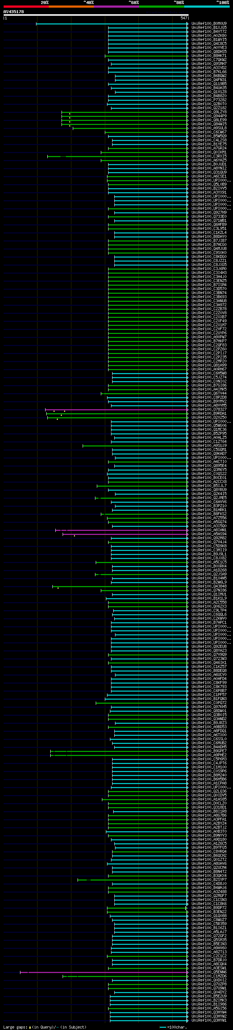Image resolution: width=233 pixels, height=1030 pixels.
Task: Click the green alignment bar for UniRef100_Q9LZY8
Action: click(125, 113)
